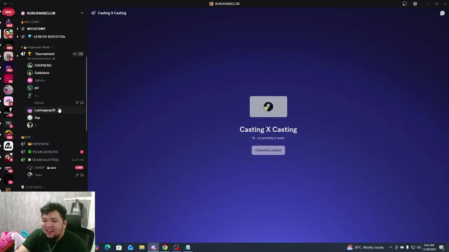This screenshot has width=449, height=252.
Task: Click the pencil next to Set a channel status
Action: click(x=54, y=58)
